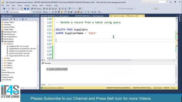
Task: Switch output to Results to Text
Action: click(75, 12)
